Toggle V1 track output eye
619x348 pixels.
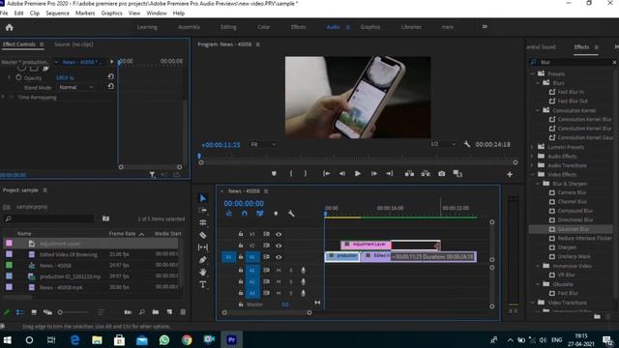pos(279,257)
